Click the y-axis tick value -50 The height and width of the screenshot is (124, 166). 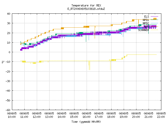(x=8, y=100)
